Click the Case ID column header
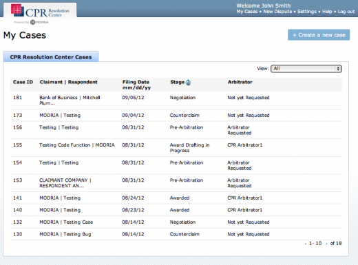The image size is (358, 265). (x=23, y=82)
